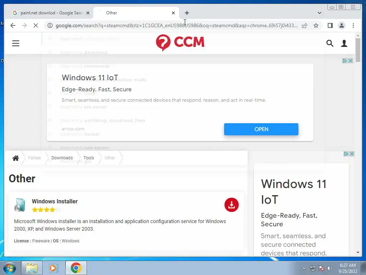Click the CCM logo
366x275 pixels.
pos(180,43)
